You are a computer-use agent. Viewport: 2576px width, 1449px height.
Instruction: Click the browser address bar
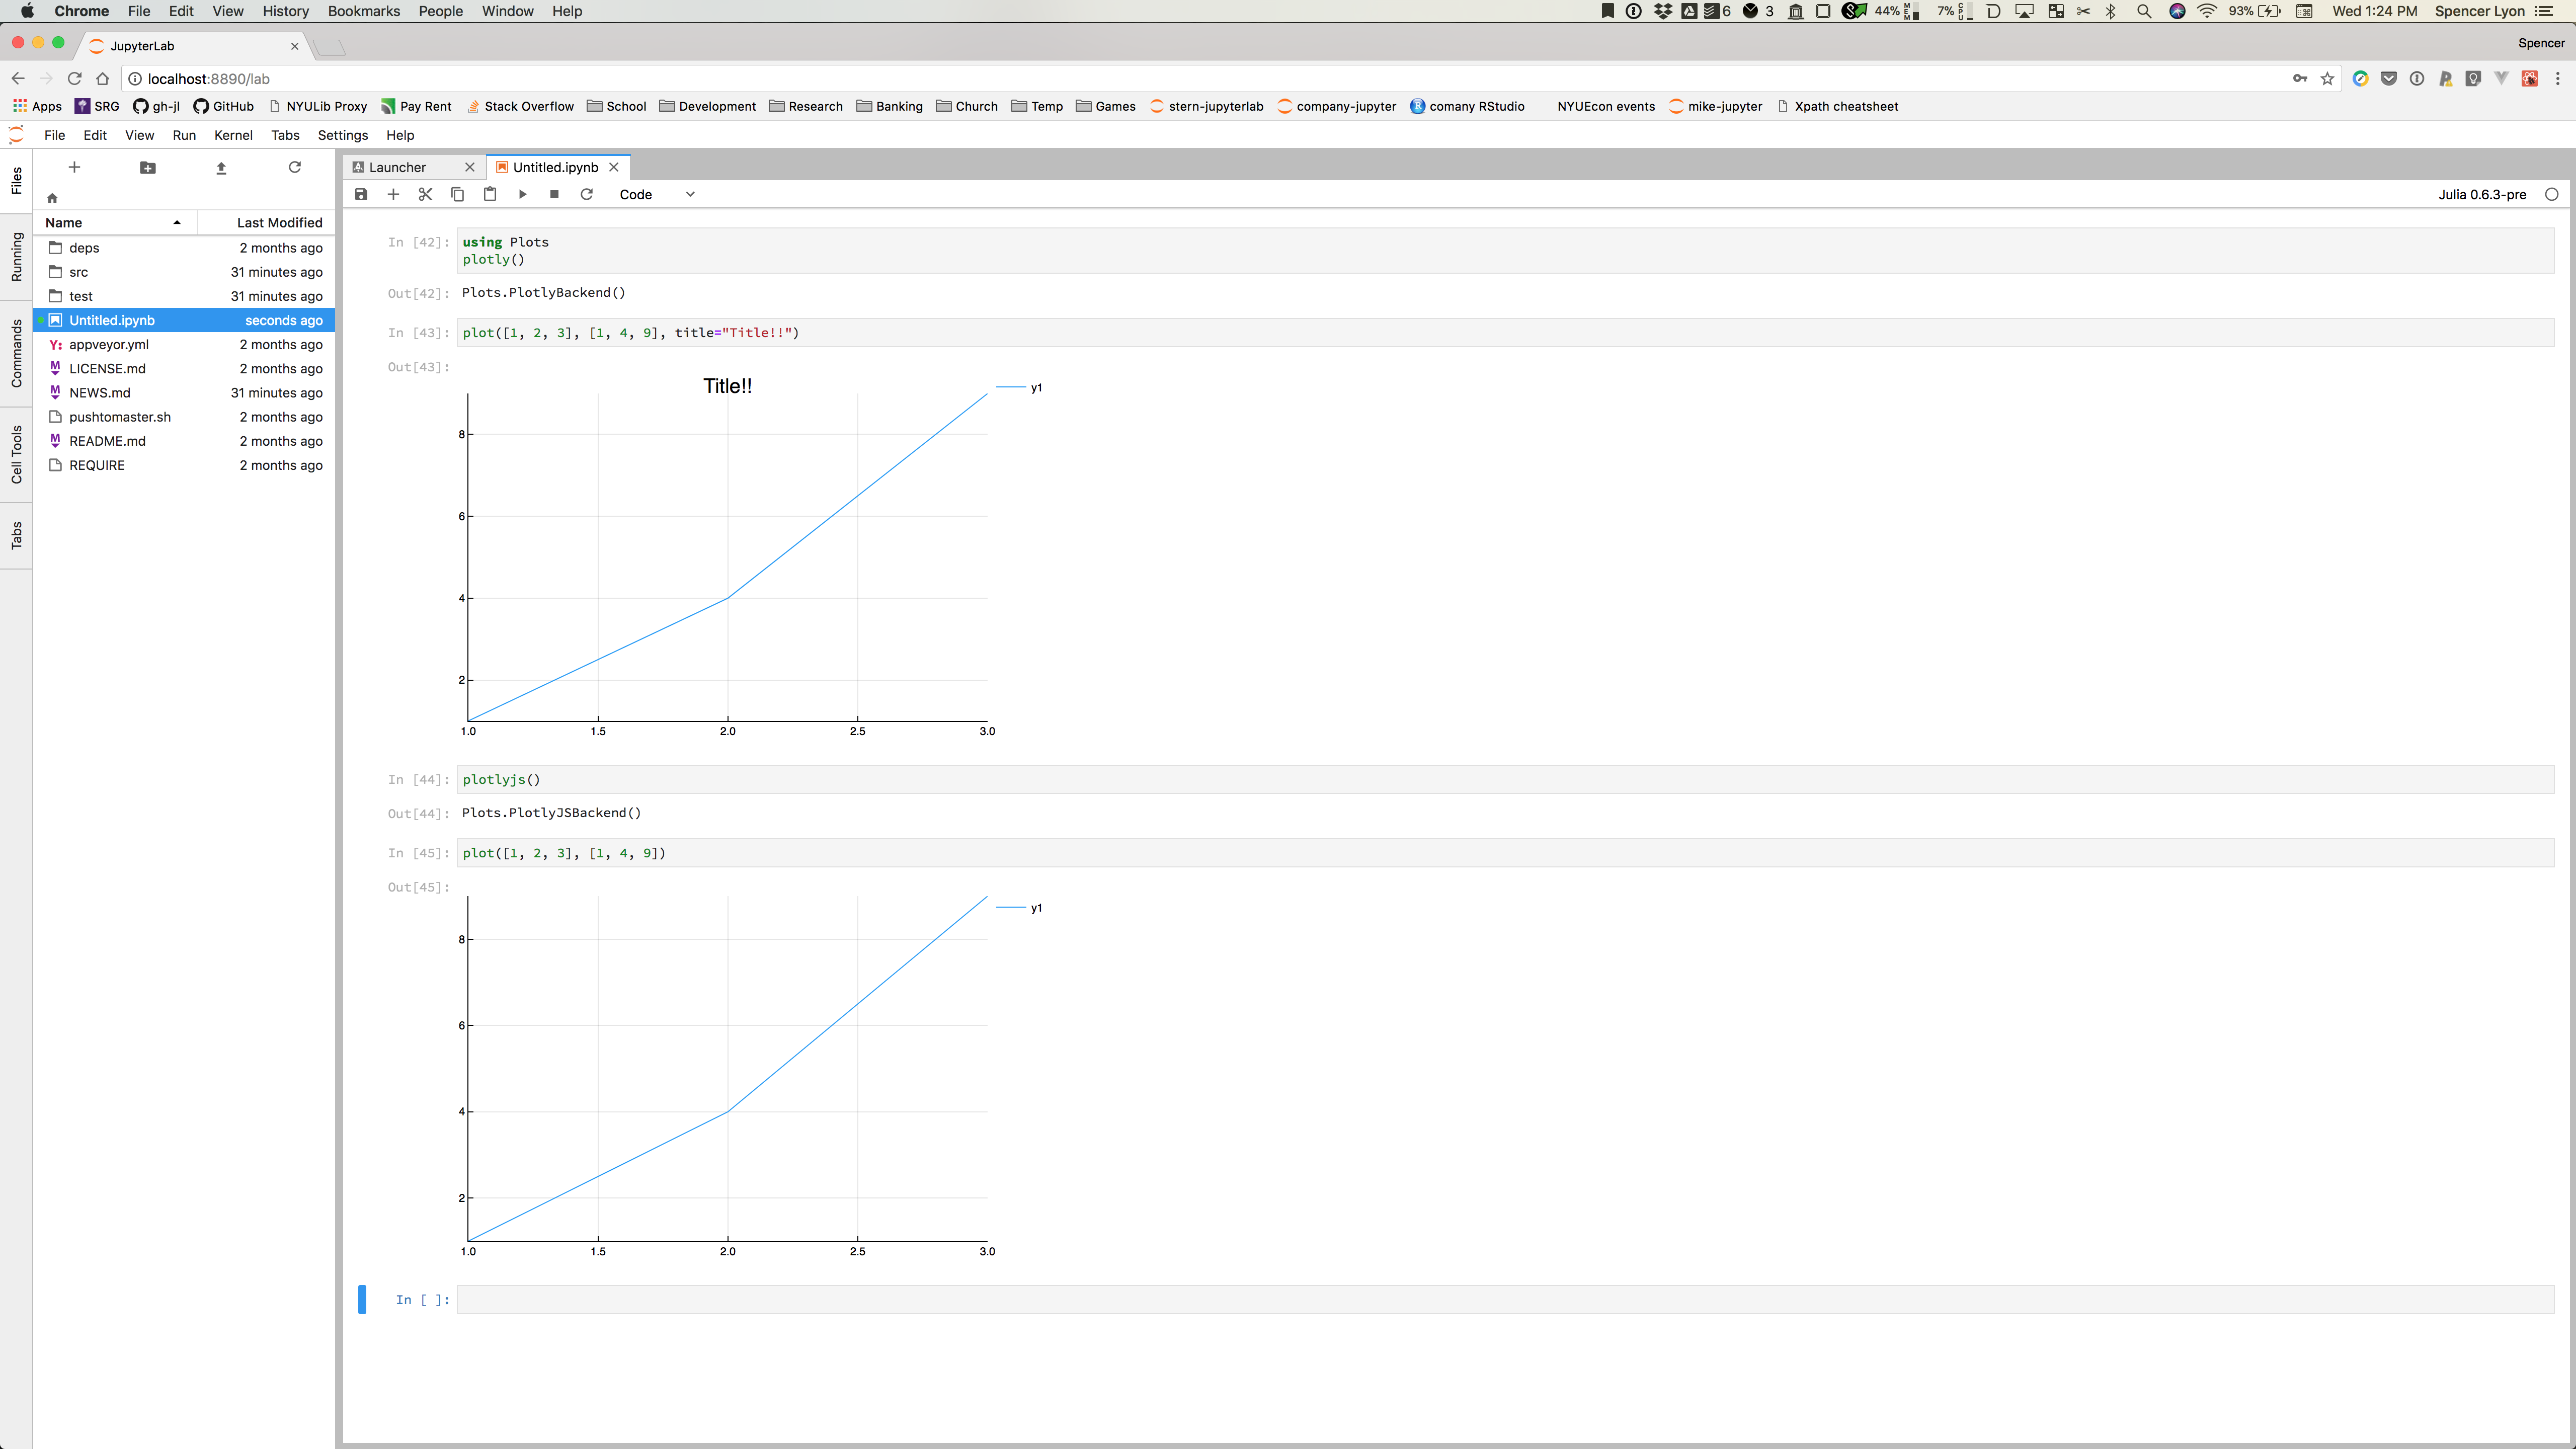click(x=1210, y=79)
